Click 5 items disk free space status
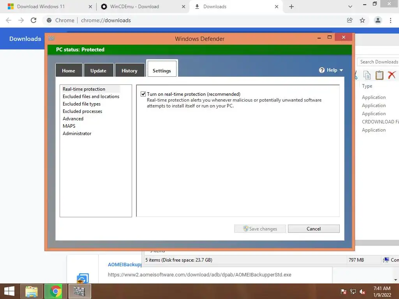Image resolution: width=399 pixels, height=299 pixels. [178, 260]
